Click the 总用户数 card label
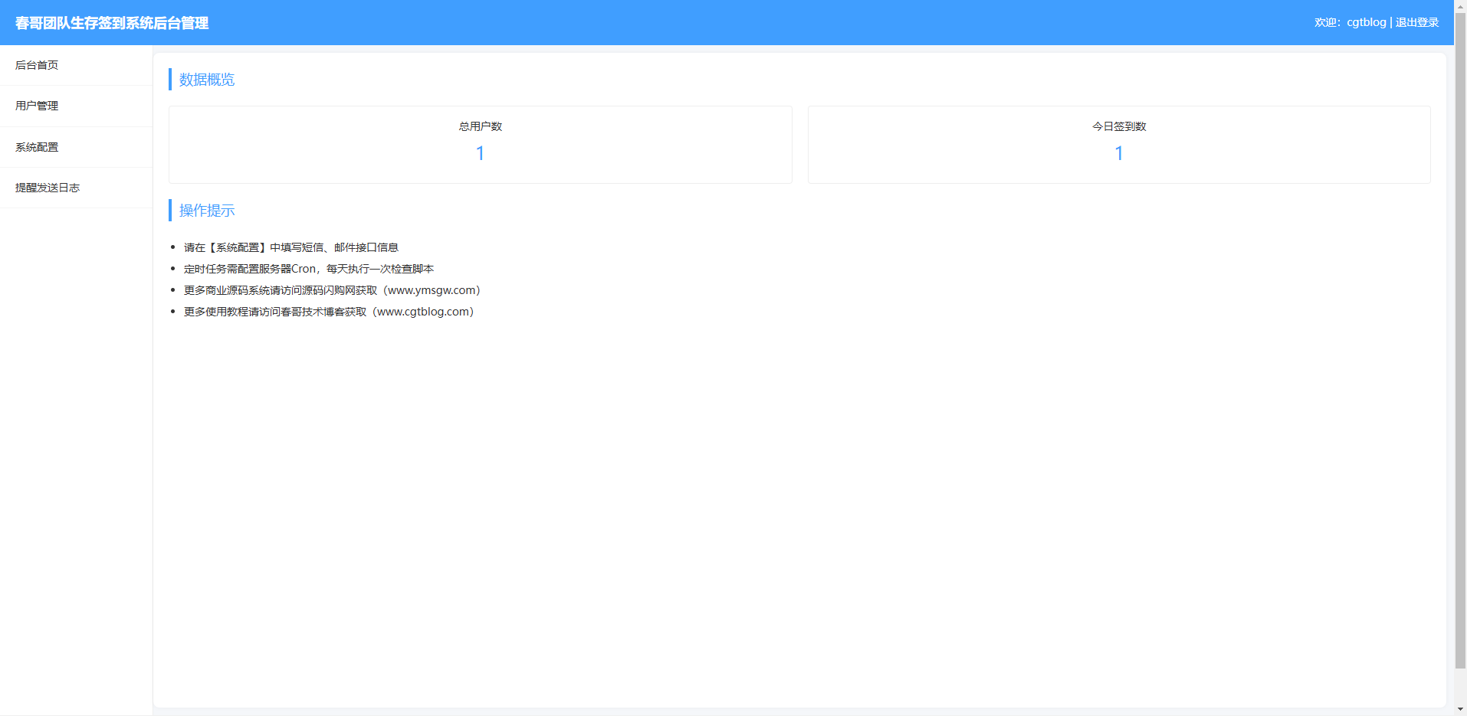The width and height of the screenshot is (1467, 716). (x=481, y=126)
